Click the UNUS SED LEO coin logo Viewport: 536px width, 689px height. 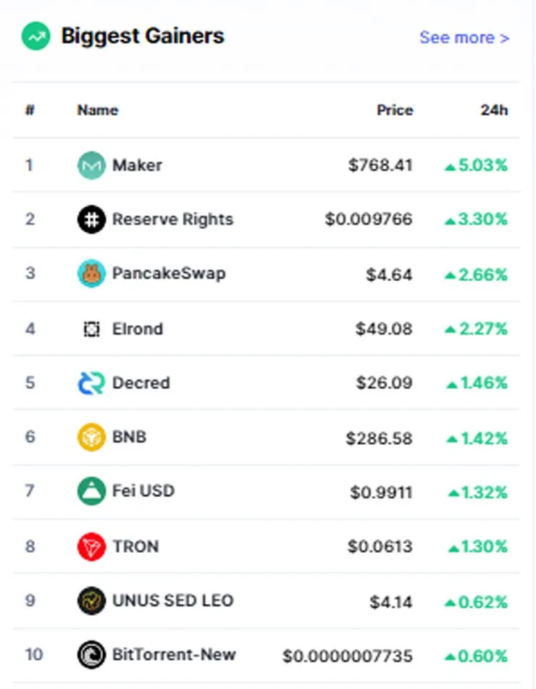point(91,601)
